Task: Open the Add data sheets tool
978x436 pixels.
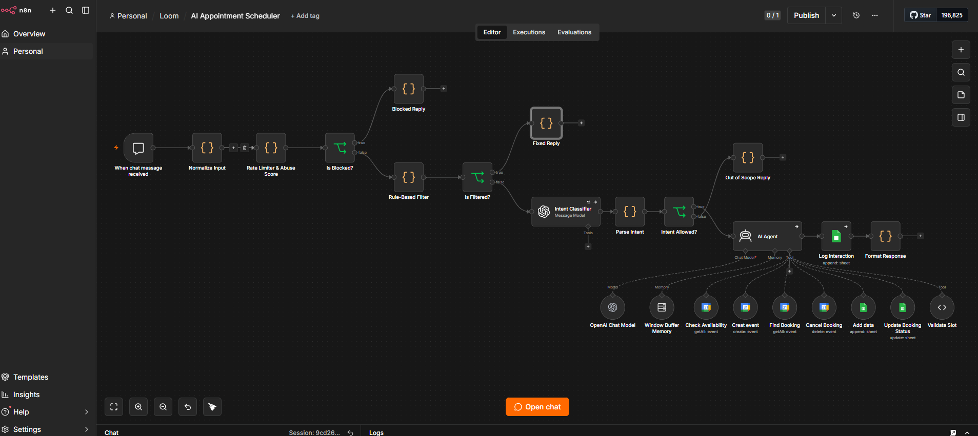Action: [x=864, y=307]
